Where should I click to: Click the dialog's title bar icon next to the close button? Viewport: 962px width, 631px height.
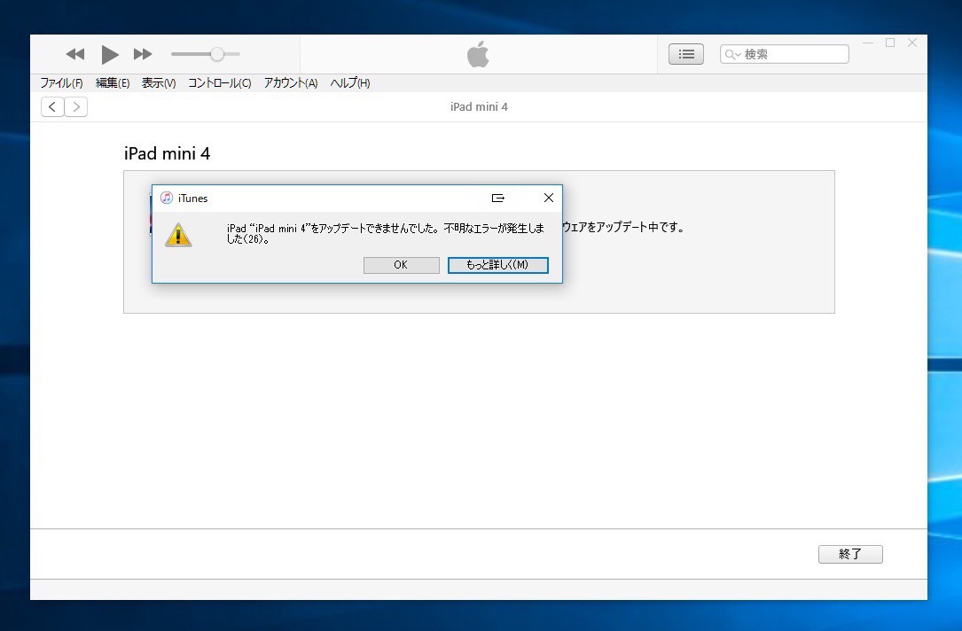pyautogui.click(x=498, y=198)
